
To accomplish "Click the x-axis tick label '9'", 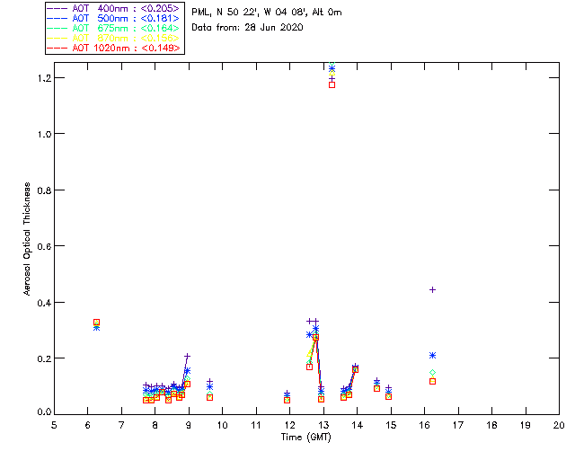I will 189,425.
